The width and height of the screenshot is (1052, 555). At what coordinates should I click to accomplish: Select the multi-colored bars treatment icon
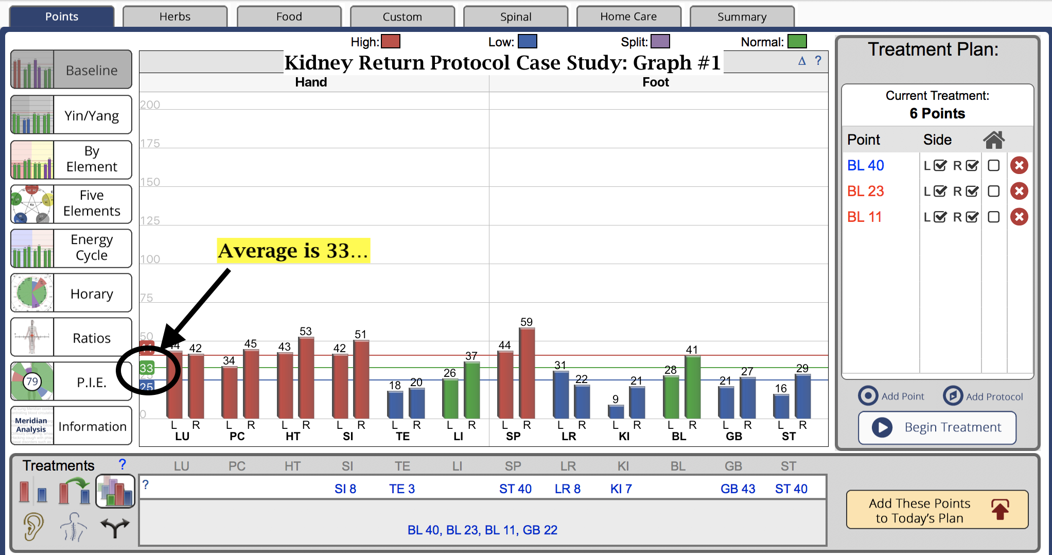(115, 491)
